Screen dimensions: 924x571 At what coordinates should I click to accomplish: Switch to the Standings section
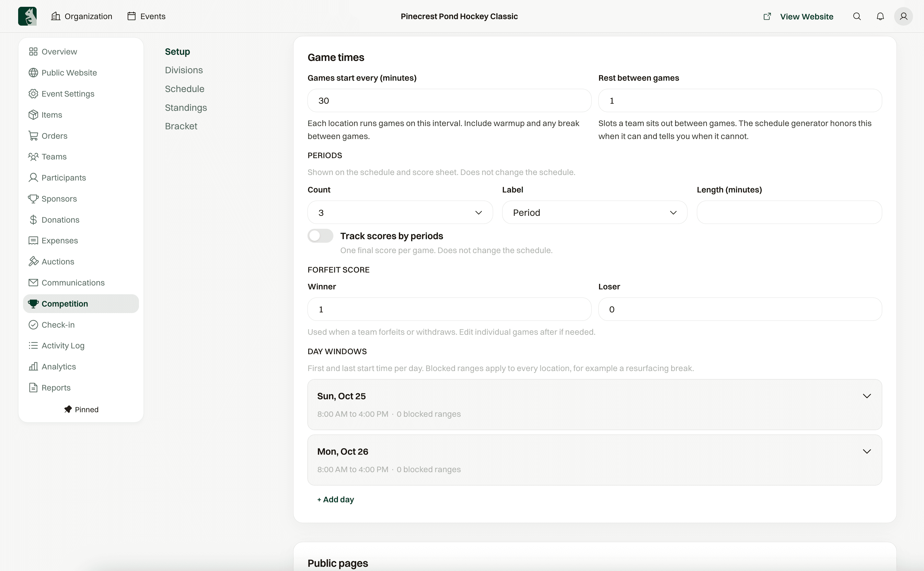(186, 108)
